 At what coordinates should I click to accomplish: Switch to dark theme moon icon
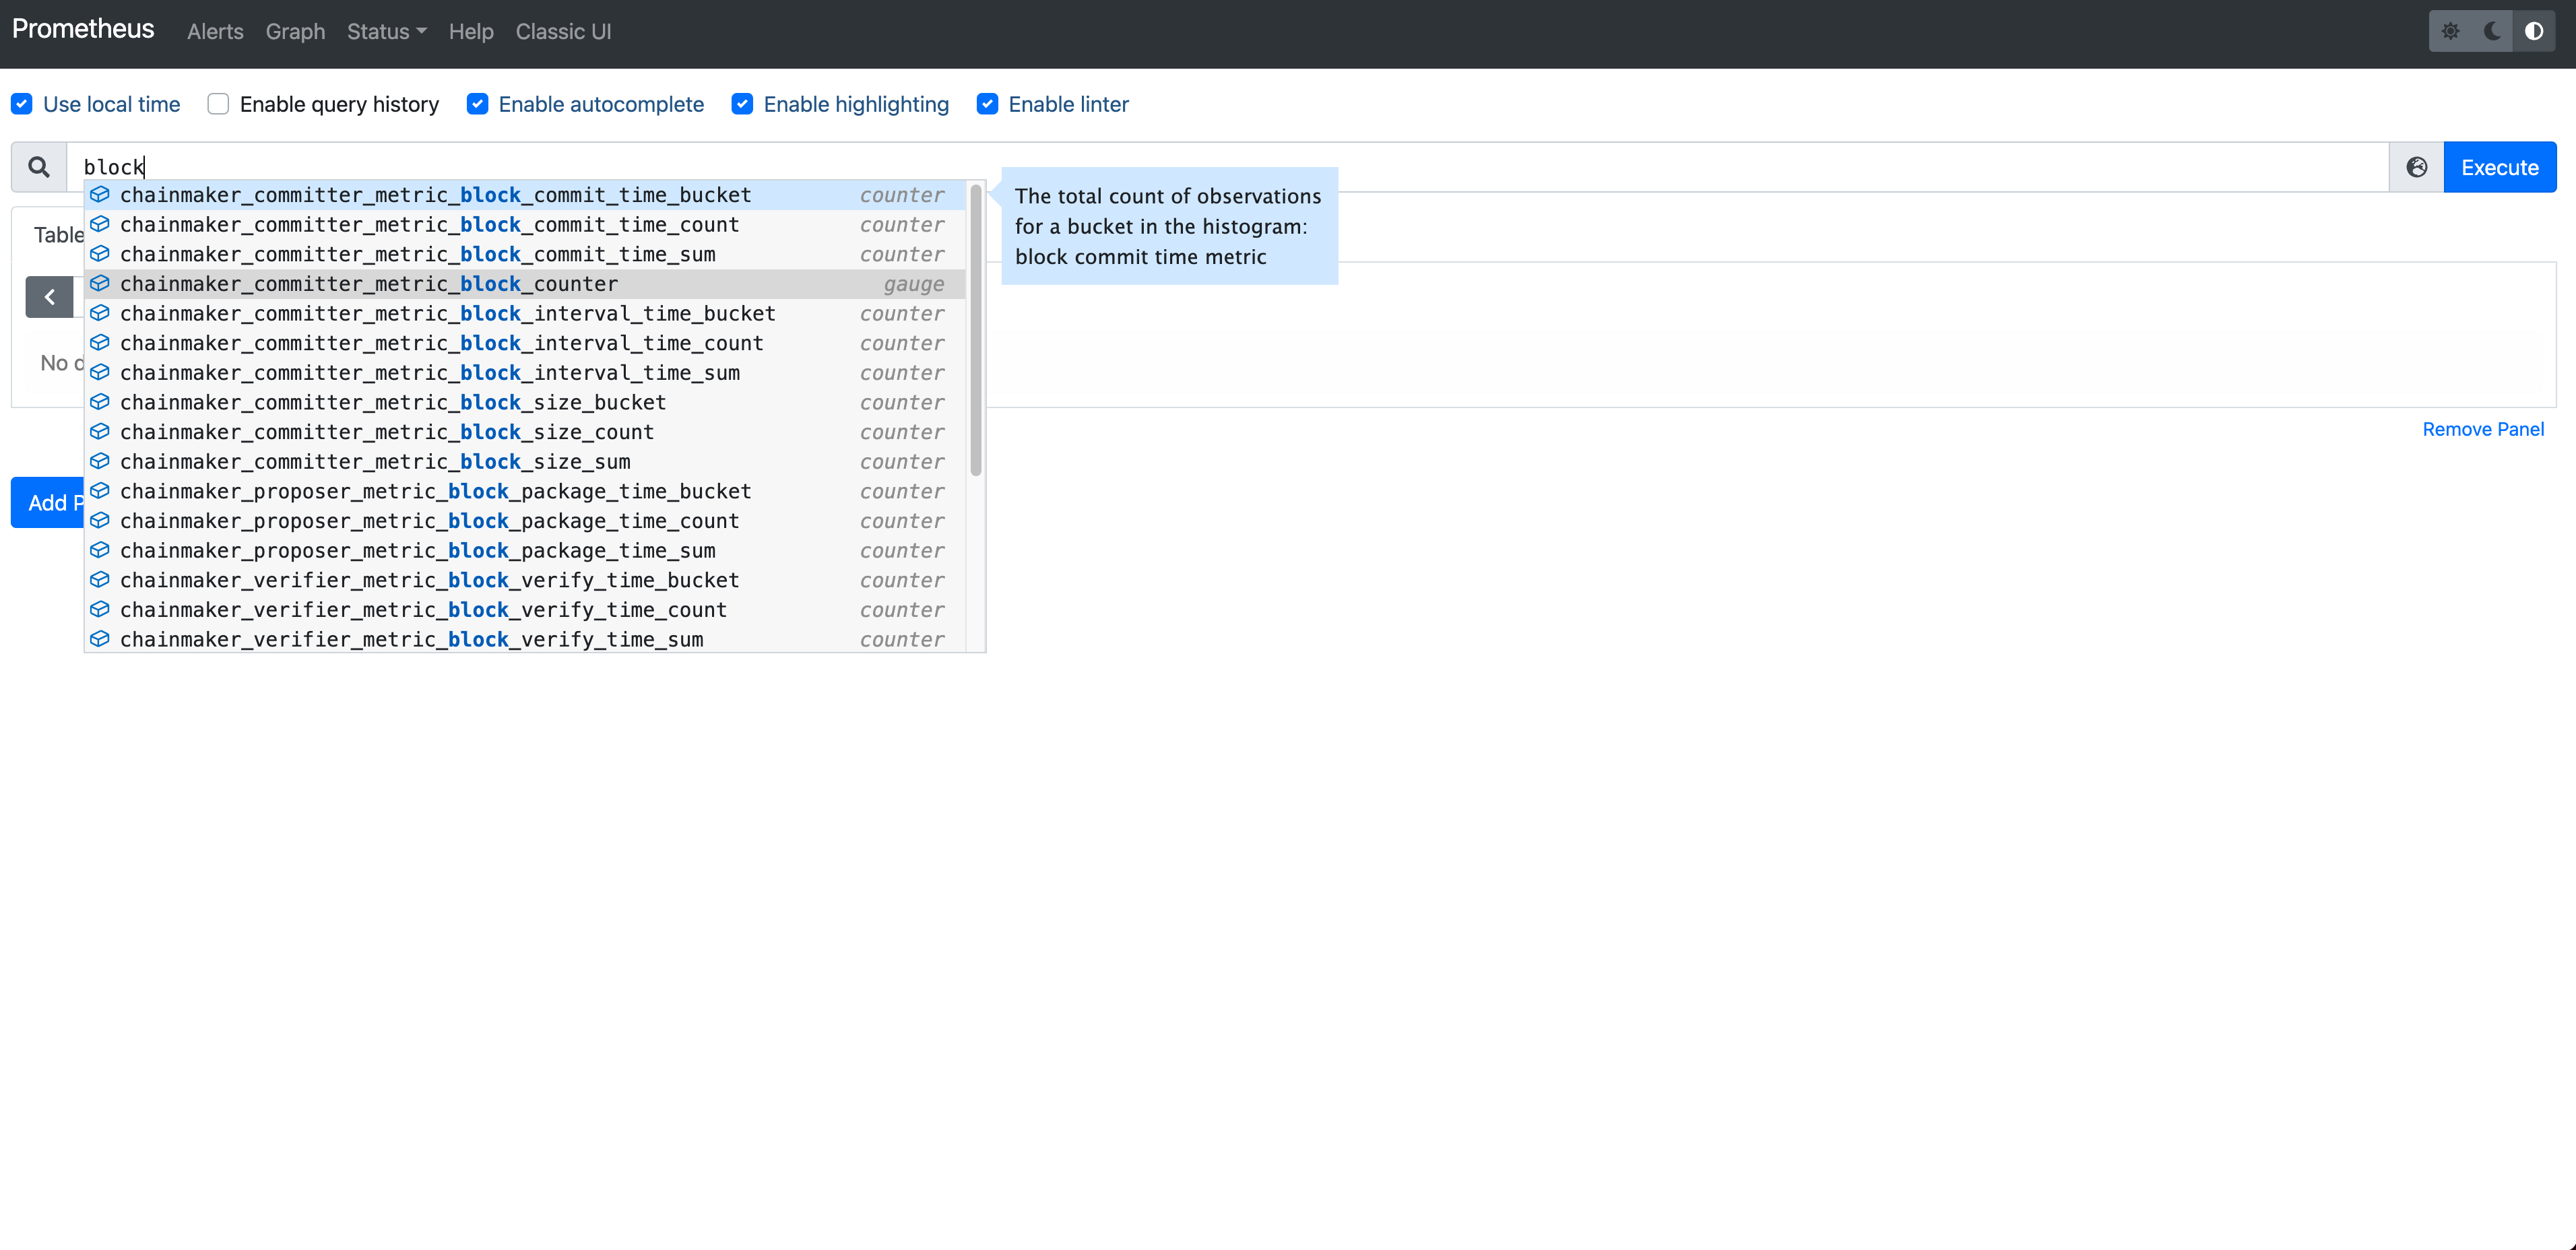click(x=2492, y=31)
